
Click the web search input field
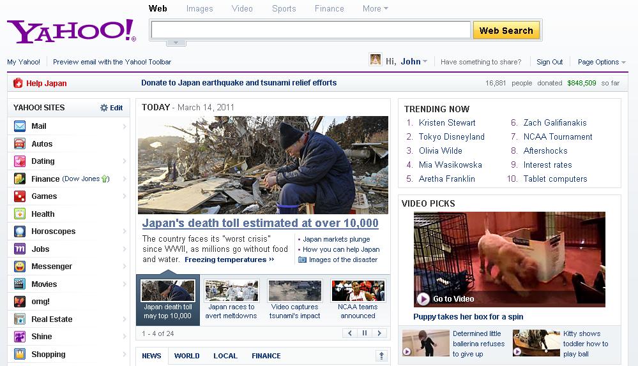pos(311,30)
